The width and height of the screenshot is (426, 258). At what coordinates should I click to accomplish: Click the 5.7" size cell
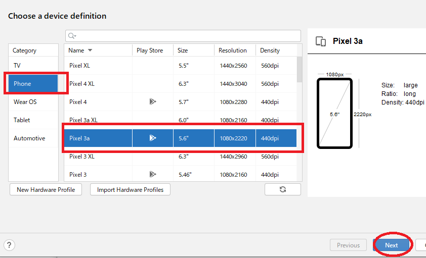pos(183,102)
